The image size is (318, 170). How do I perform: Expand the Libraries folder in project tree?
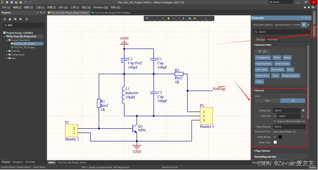click(7, 51)
